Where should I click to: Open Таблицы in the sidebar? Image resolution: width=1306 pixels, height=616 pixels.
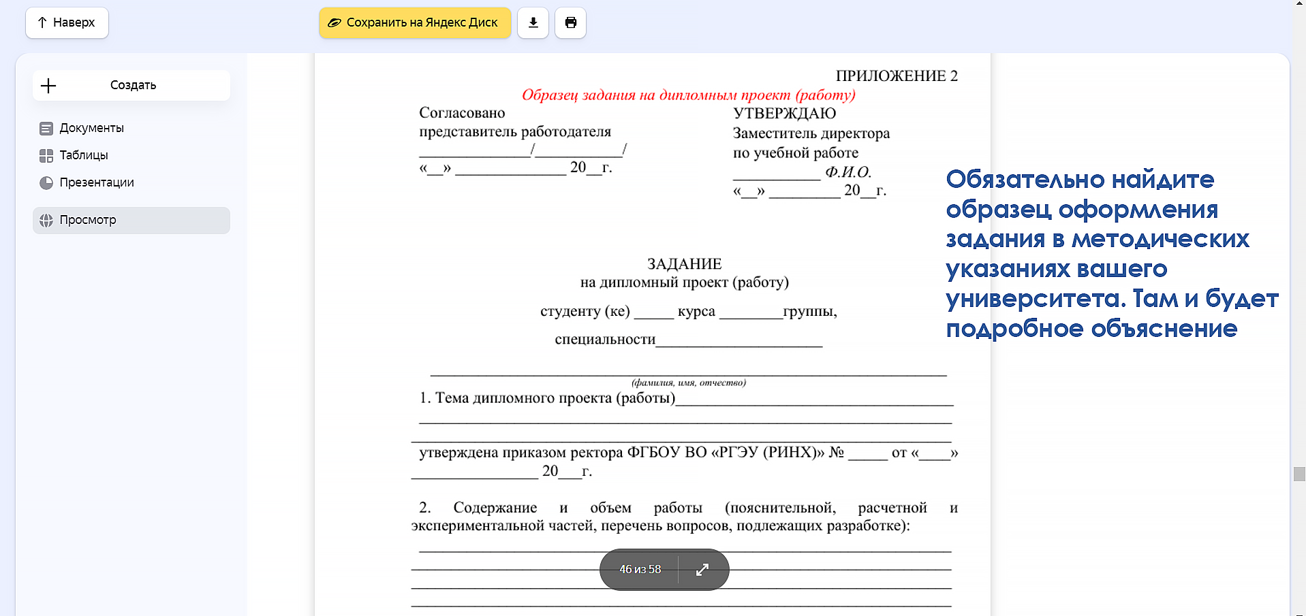(131, 155)
